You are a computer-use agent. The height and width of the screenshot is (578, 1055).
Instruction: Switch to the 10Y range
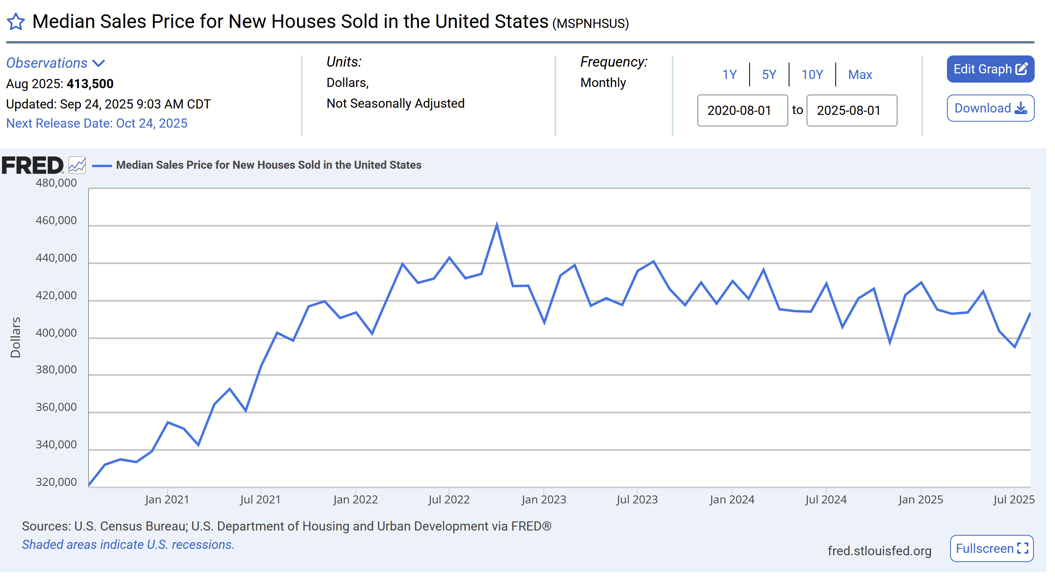pos(812,75)
